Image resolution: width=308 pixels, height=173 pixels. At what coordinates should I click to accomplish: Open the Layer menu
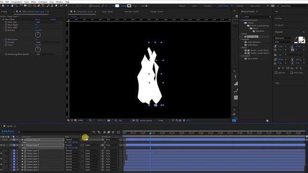(26, 2)
